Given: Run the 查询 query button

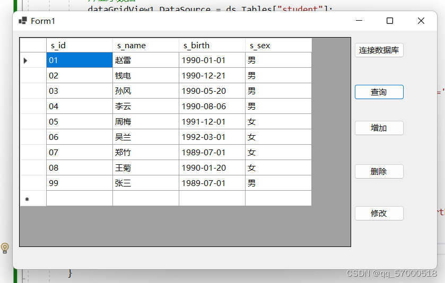Looking at the screenshot, I should [379, 92].
